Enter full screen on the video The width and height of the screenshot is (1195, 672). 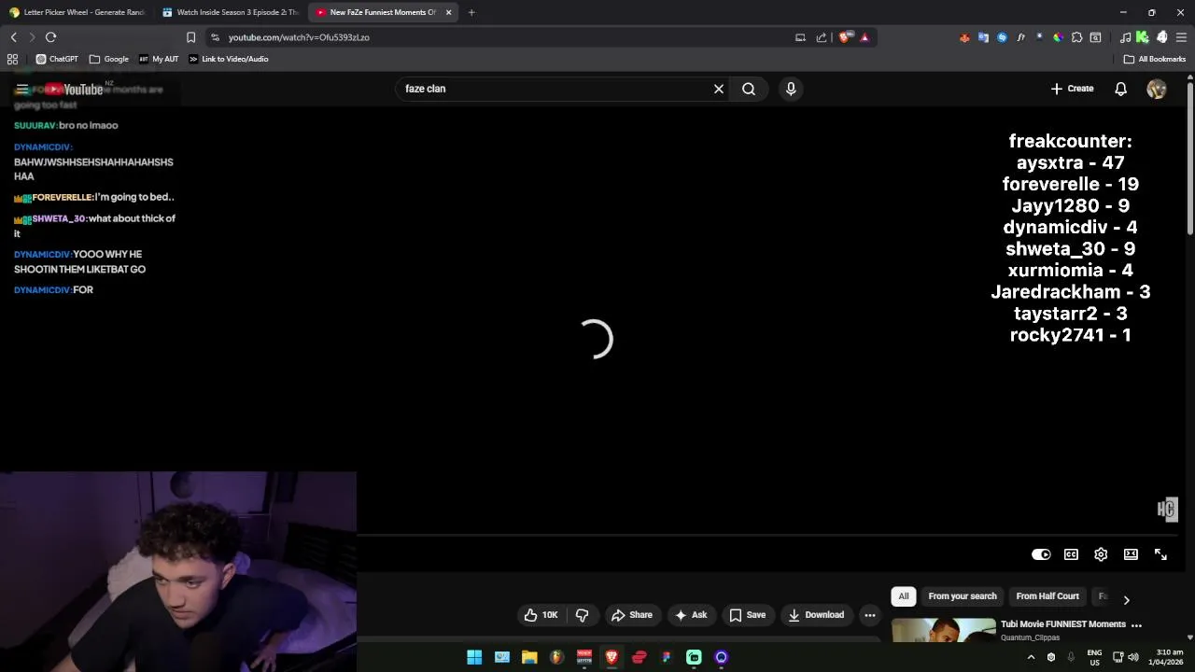point(1160,554)
